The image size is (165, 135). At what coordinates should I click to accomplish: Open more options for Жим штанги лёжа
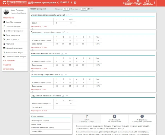point(66,53)
